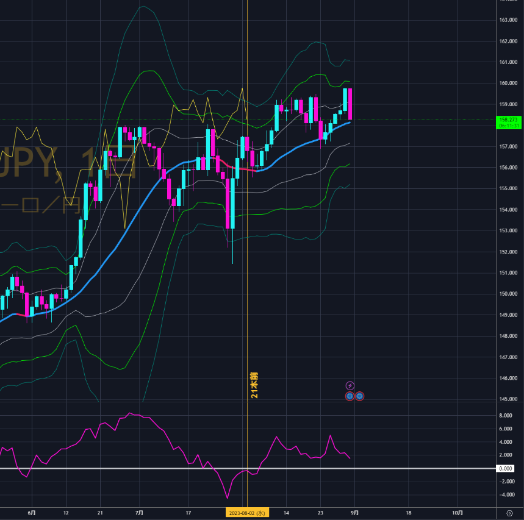Click the 7月 label on the time axis
The height and width of the screenshot is (520, 524).
point(139,513)
